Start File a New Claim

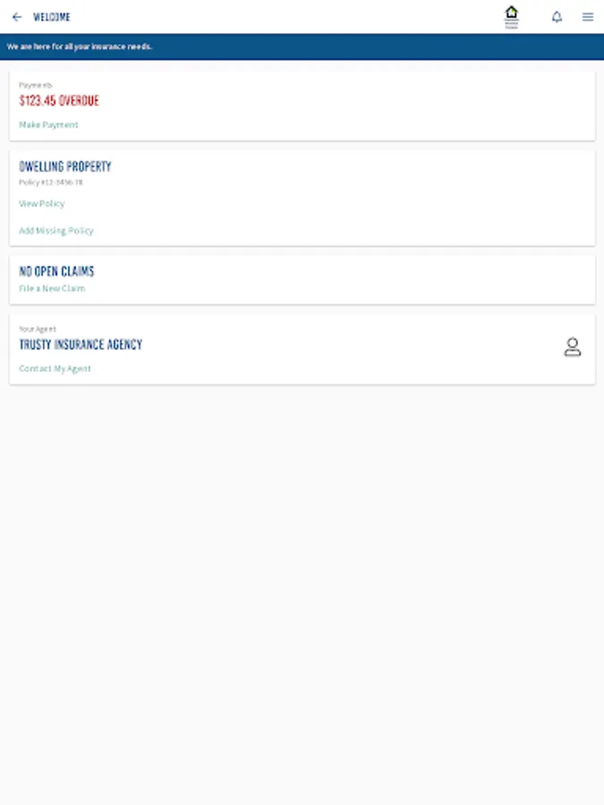click(x=52, y=289)
